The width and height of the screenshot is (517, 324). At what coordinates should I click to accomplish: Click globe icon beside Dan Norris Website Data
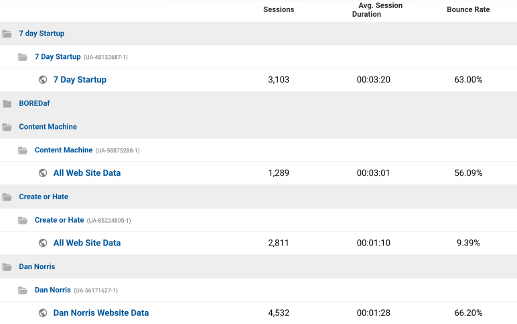43,313
